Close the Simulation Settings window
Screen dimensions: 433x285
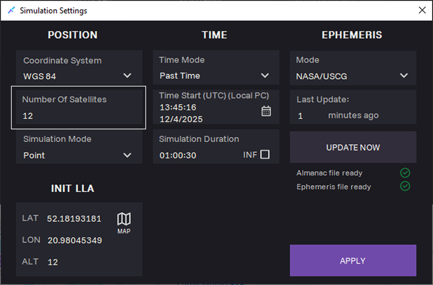coord(421,11)
